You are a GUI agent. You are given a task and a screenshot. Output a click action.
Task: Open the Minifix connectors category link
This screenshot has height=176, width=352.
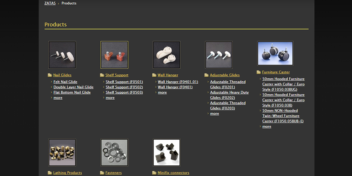[x=173, y=172]
